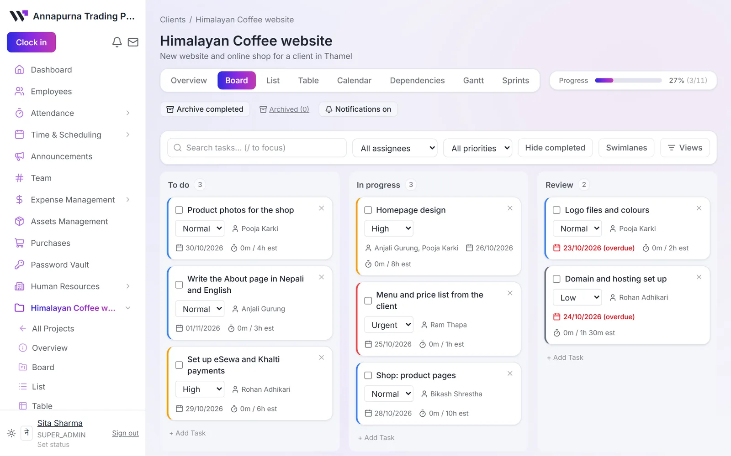Click the project progress bar
731x456 pixels.
(x=628, y=81)
